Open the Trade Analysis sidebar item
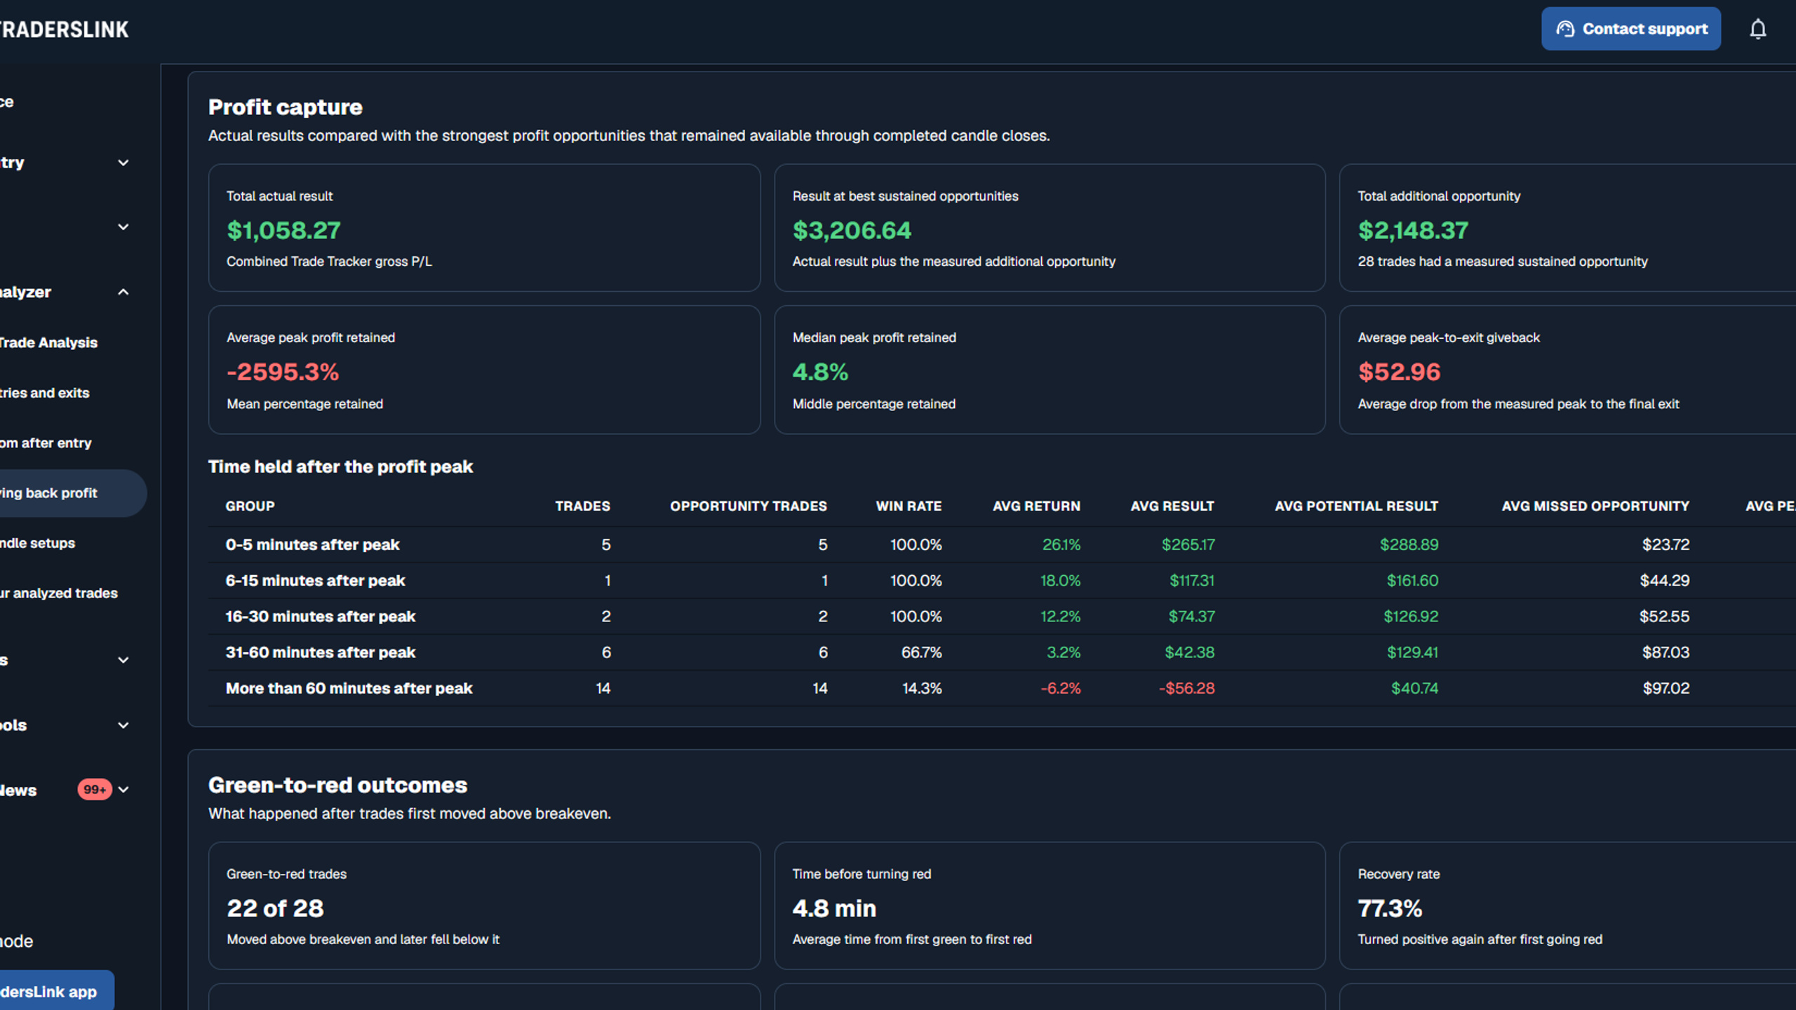1796x1010 pixels. pyautogui.click(x=48, y=342)
